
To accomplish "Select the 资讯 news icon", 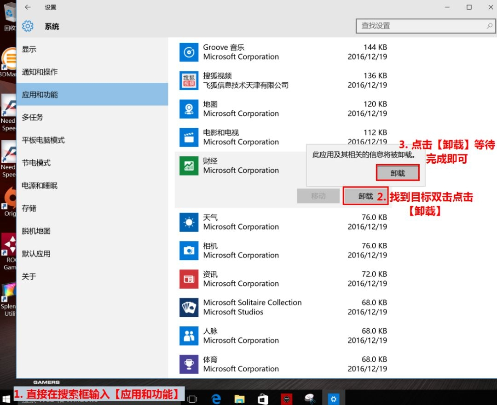I will [x=189, y=279].
